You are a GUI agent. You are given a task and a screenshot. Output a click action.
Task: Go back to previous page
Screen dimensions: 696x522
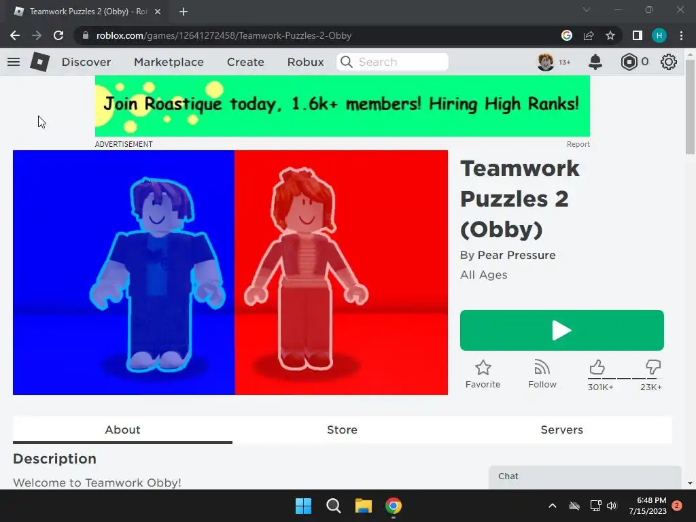pyautogui.click(x=15, y=35)
